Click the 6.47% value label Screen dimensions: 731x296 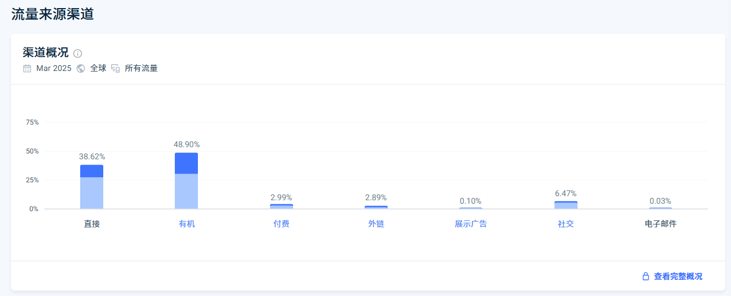pyautogui.click(x=566, y=193)
